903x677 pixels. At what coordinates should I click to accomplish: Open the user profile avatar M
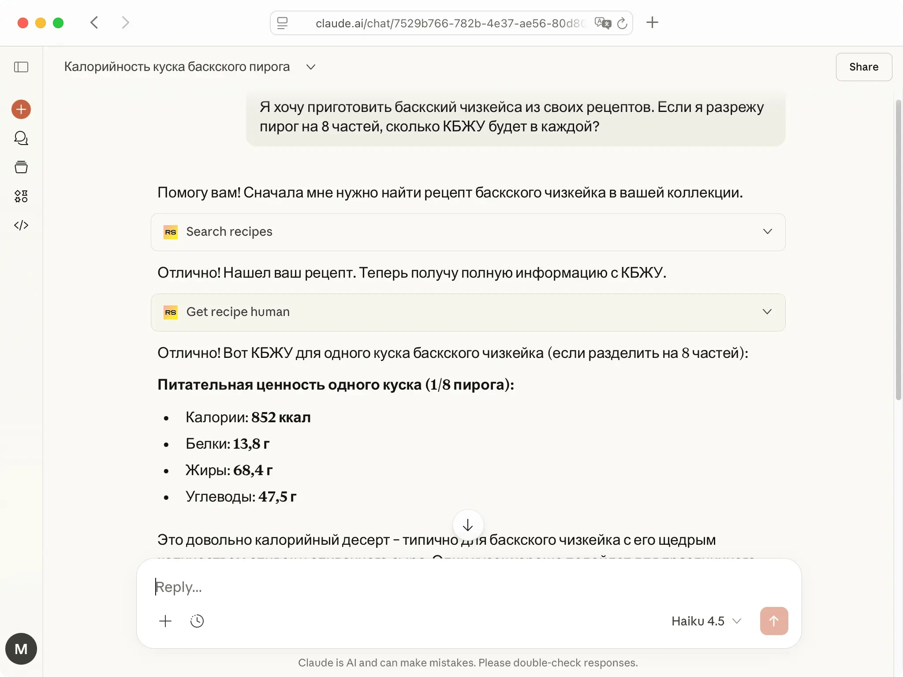pos(21,649)
